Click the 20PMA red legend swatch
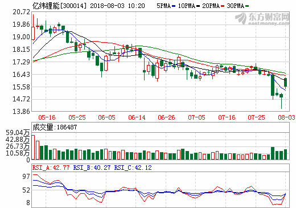Viewport: 296px width, 208px height. (223, 6)
